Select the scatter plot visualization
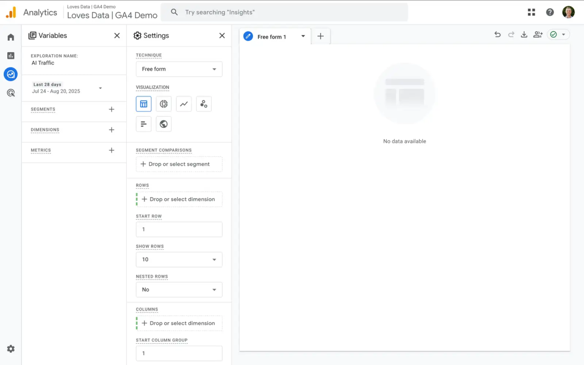Screen dimensions: 584x365 click(x=203, y=104)
